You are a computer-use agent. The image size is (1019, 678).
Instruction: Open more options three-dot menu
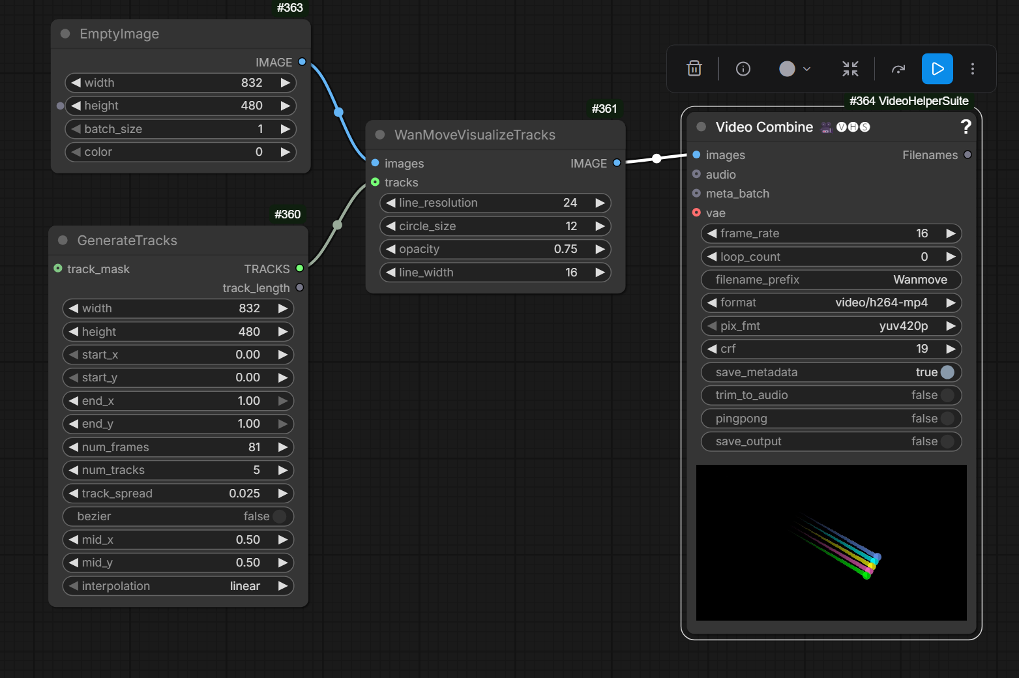(x=972, y=68)
